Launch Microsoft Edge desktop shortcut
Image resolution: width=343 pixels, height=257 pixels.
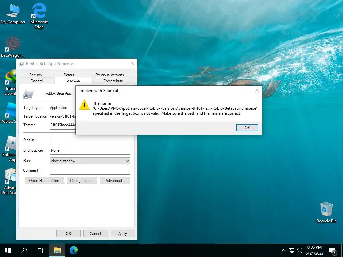(39, 15)
